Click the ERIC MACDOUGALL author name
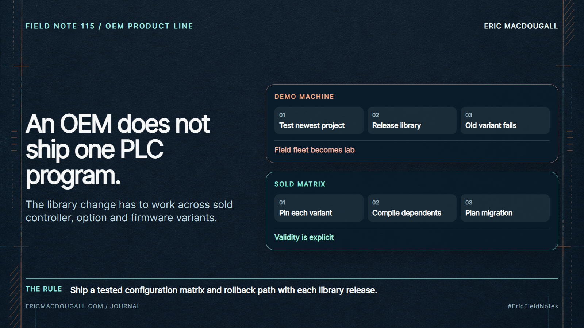Viewport: 584px width, 328px height. (521, 26)
